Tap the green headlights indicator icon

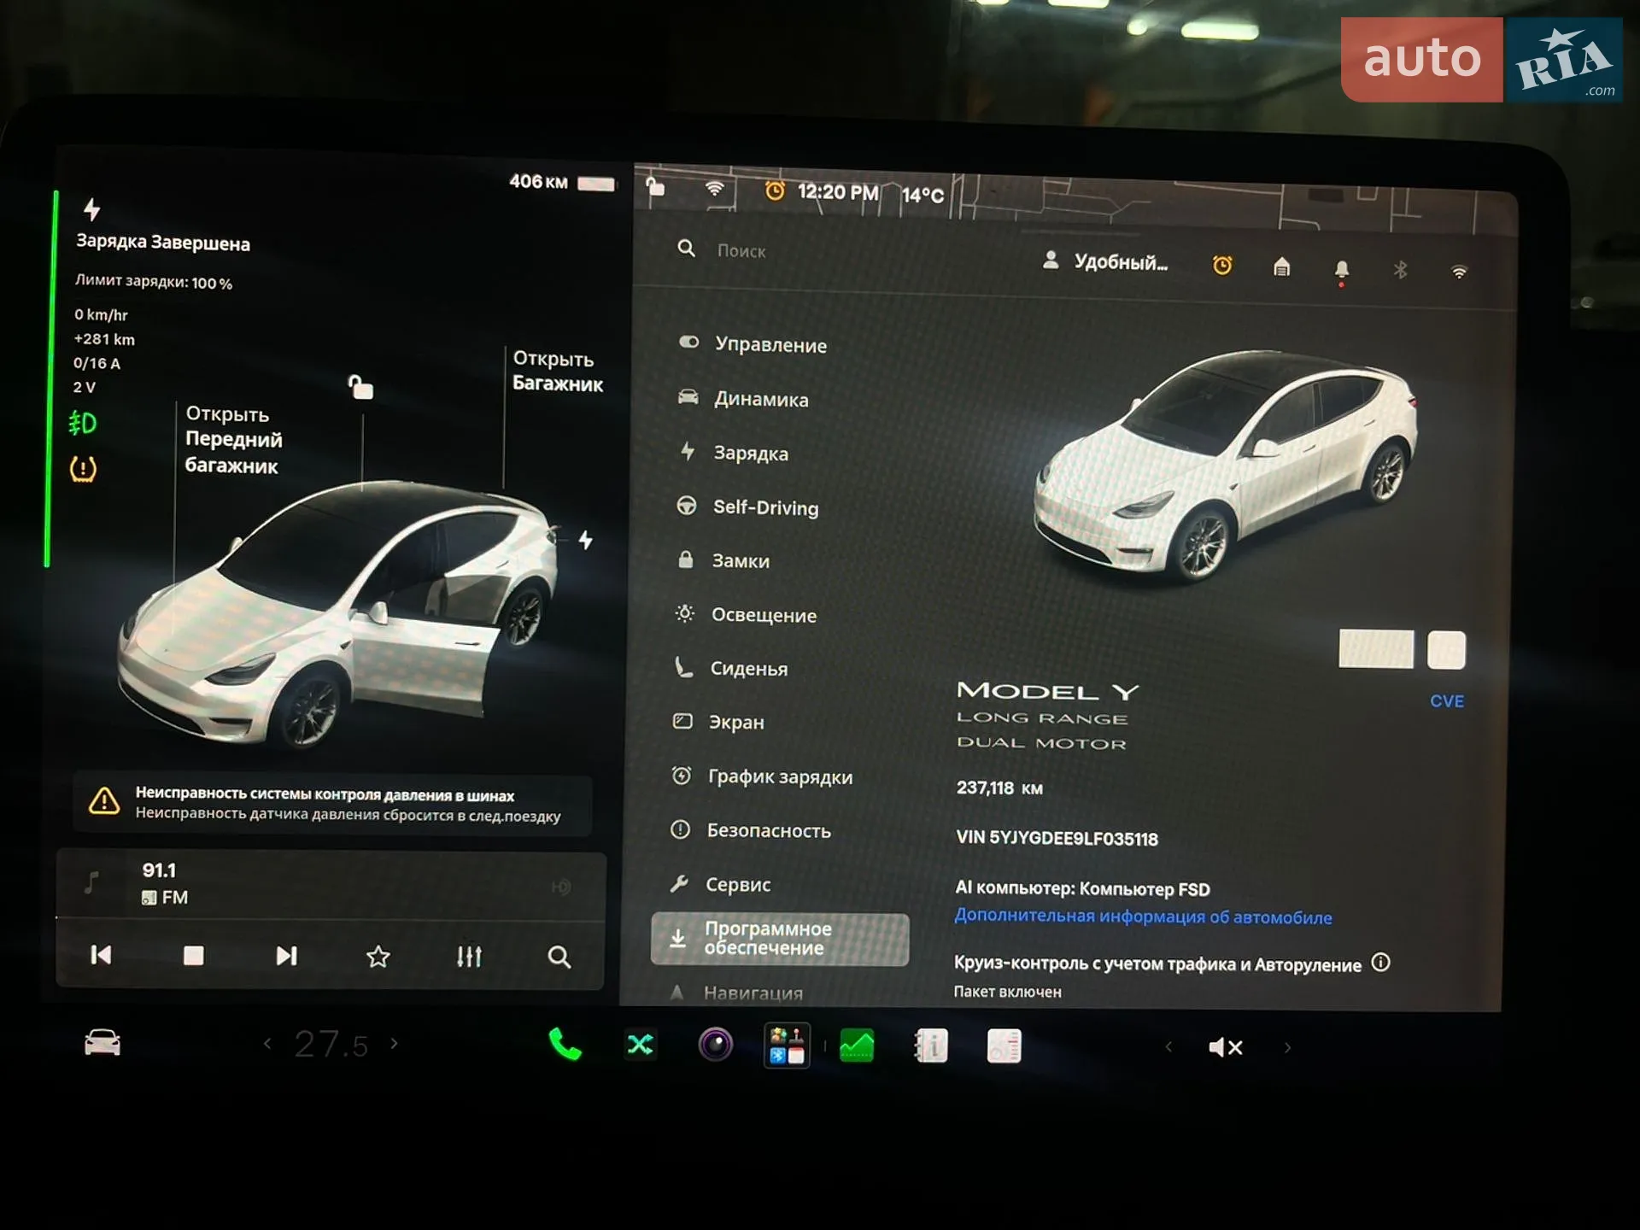click(83, 423)
